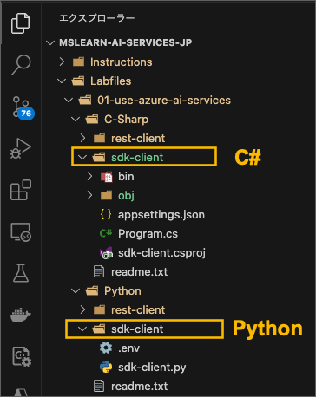Open the Search view icon
Viewport: 316px width, 397px height.
[21, 65]
